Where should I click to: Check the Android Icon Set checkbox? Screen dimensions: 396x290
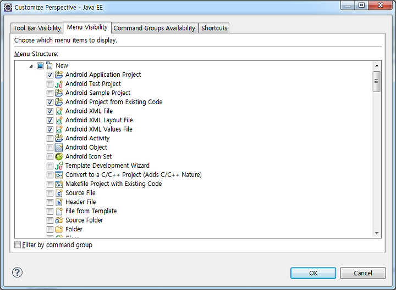pyautogui.click(x=50, y=157)
